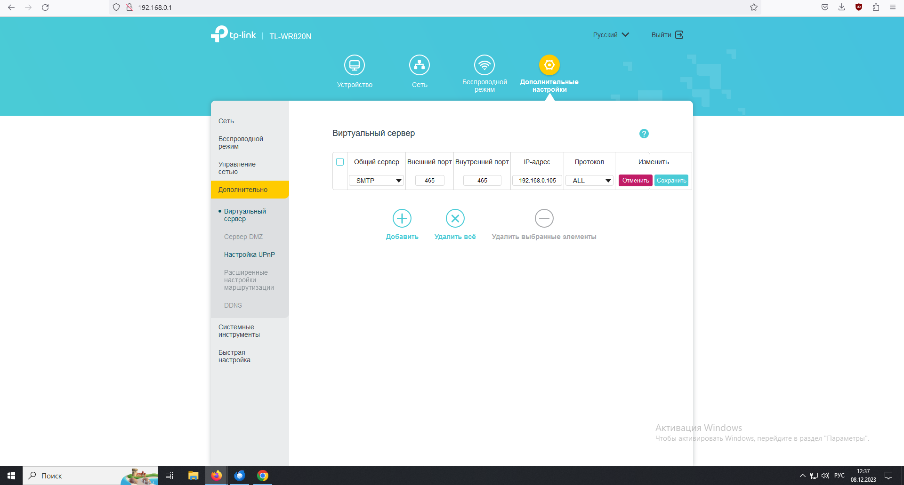Open the uBlock shield extension icon
The height and width of the screenshot is (485, 904).
pos(858,8)
